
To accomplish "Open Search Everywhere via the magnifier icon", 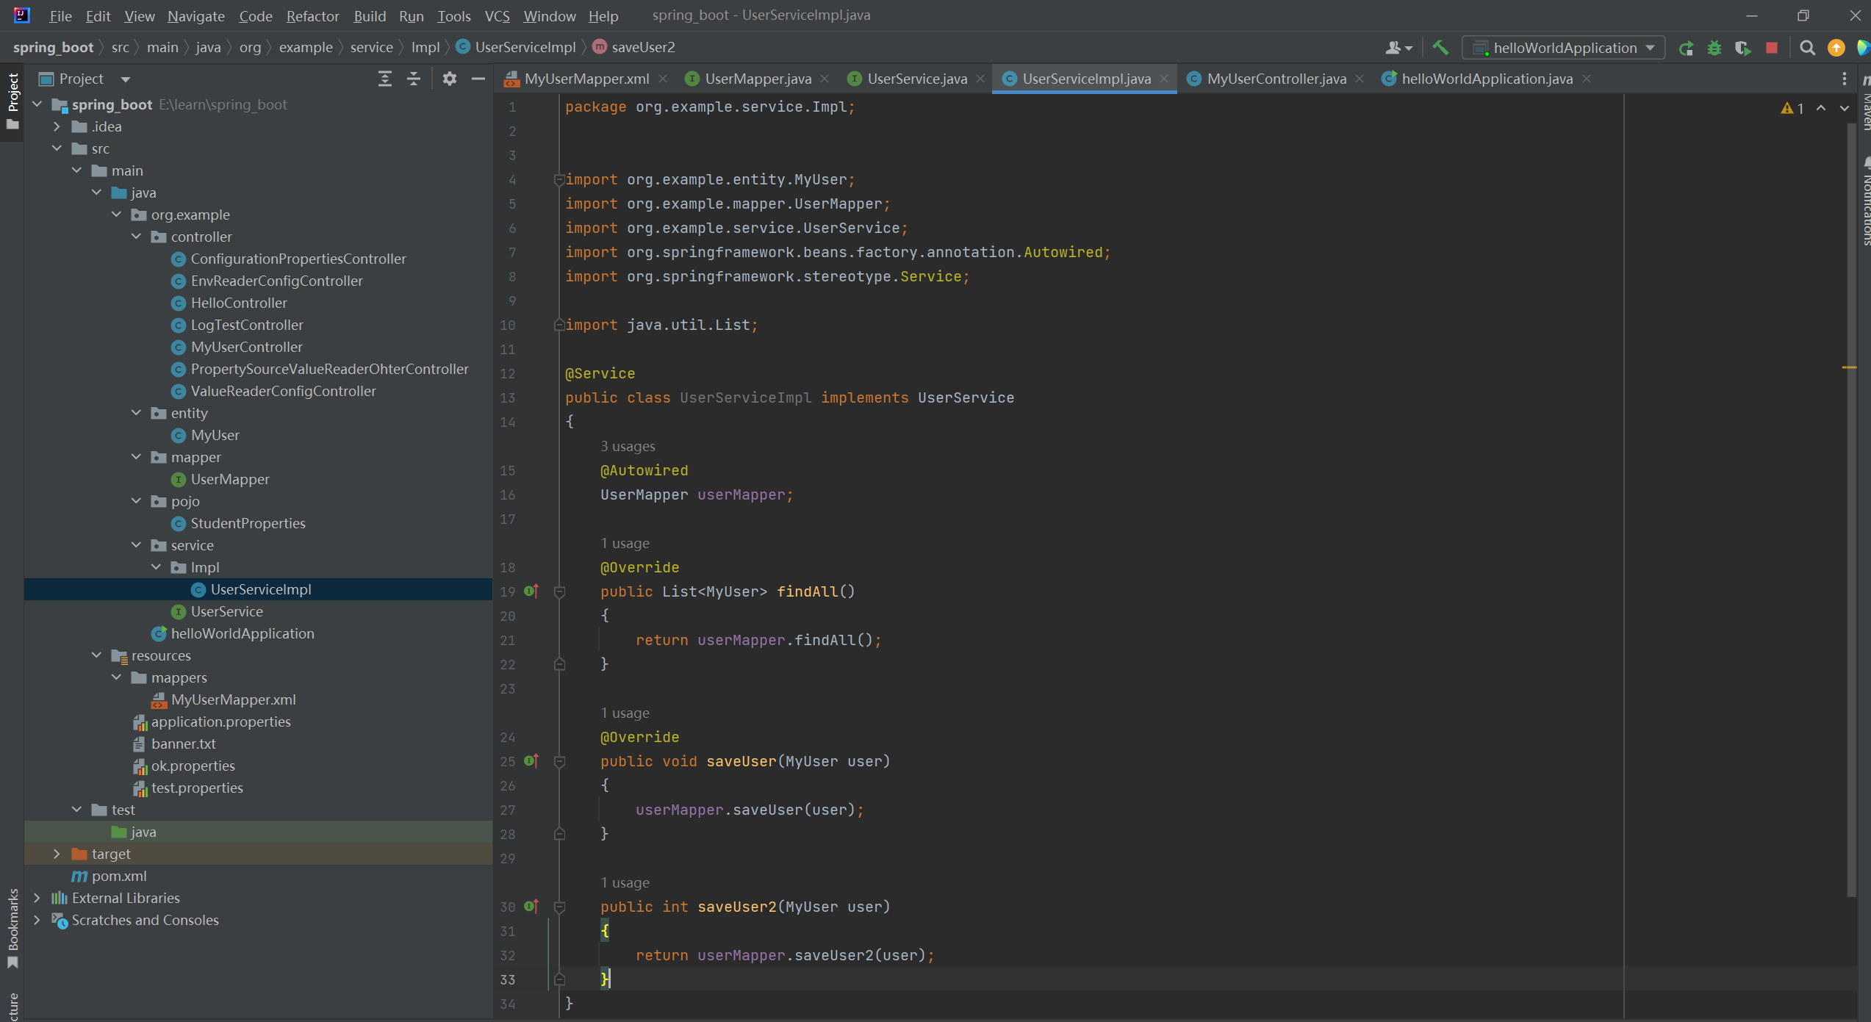I will [1807, 48].
